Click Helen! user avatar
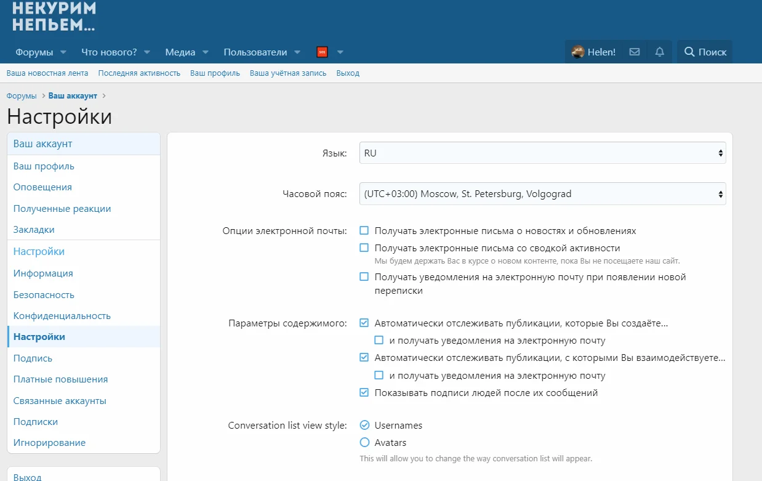This screenshot has width=762, height=481. pyautogui.click(x=578, y=52)
